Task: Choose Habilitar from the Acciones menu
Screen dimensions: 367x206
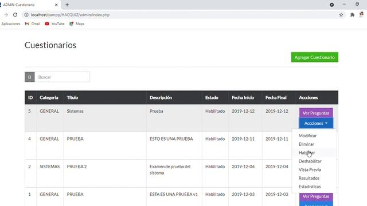Action: [307, 153]
